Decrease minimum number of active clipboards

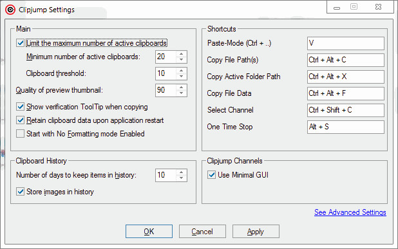tap(181, 60)
